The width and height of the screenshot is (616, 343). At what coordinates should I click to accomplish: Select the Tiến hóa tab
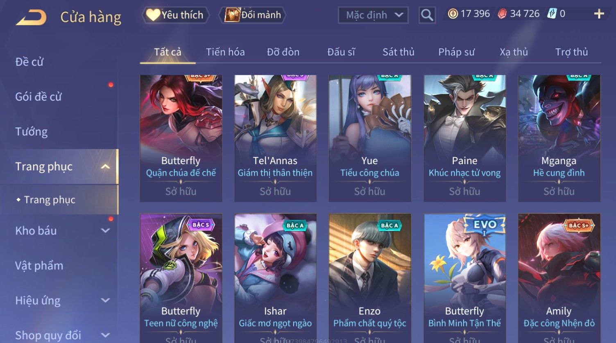point(225,52)
